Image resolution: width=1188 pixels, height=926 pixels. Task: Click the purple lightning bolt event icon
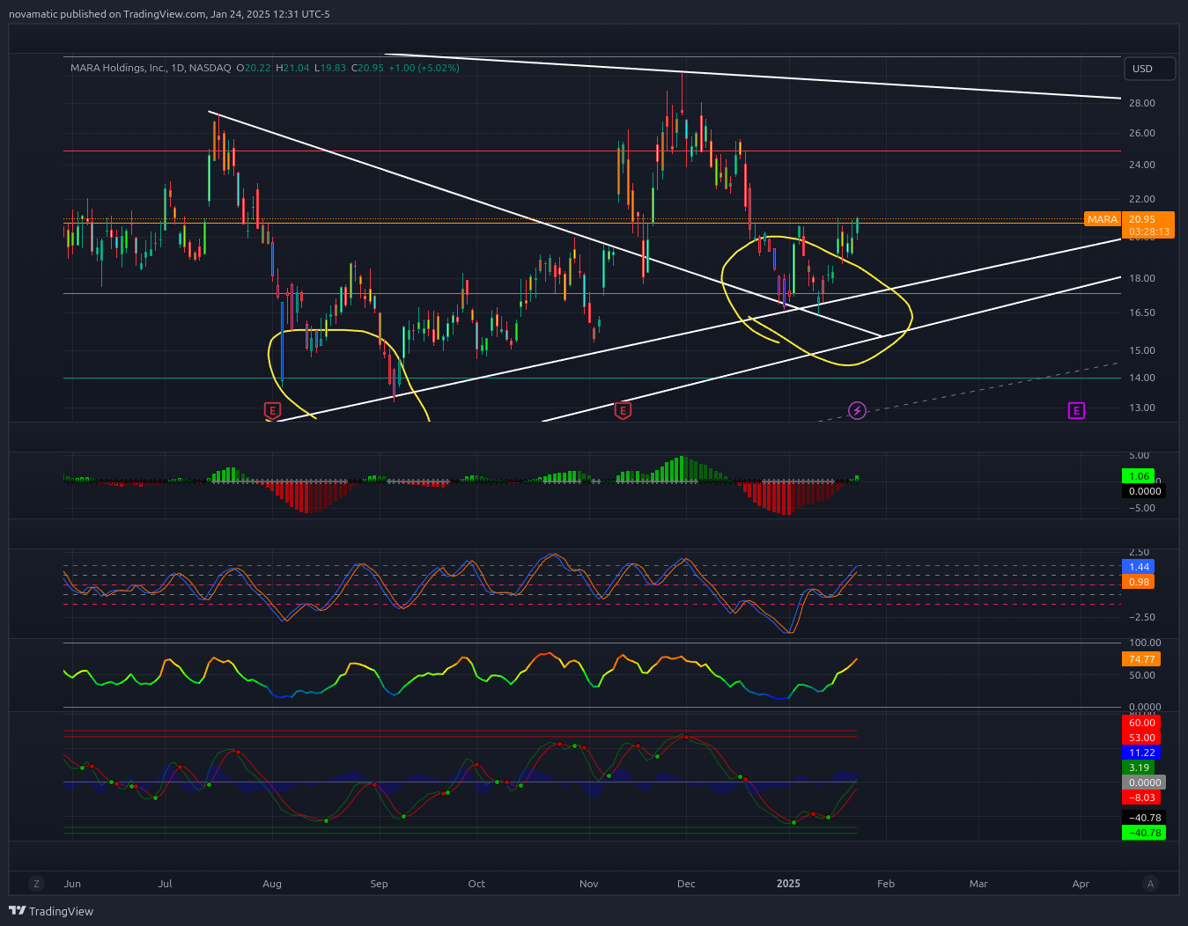(857, 410)
